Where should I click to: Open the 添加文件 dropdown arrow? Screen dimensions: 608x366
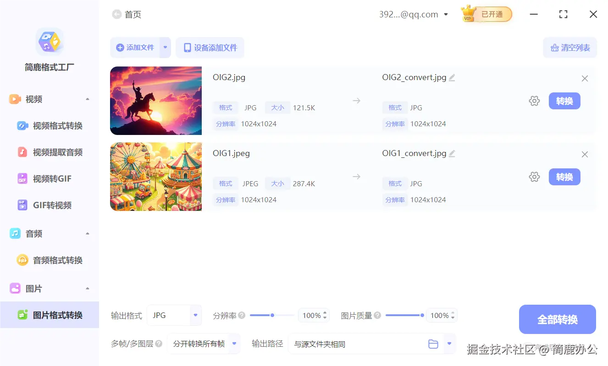(x=165, y=48)
